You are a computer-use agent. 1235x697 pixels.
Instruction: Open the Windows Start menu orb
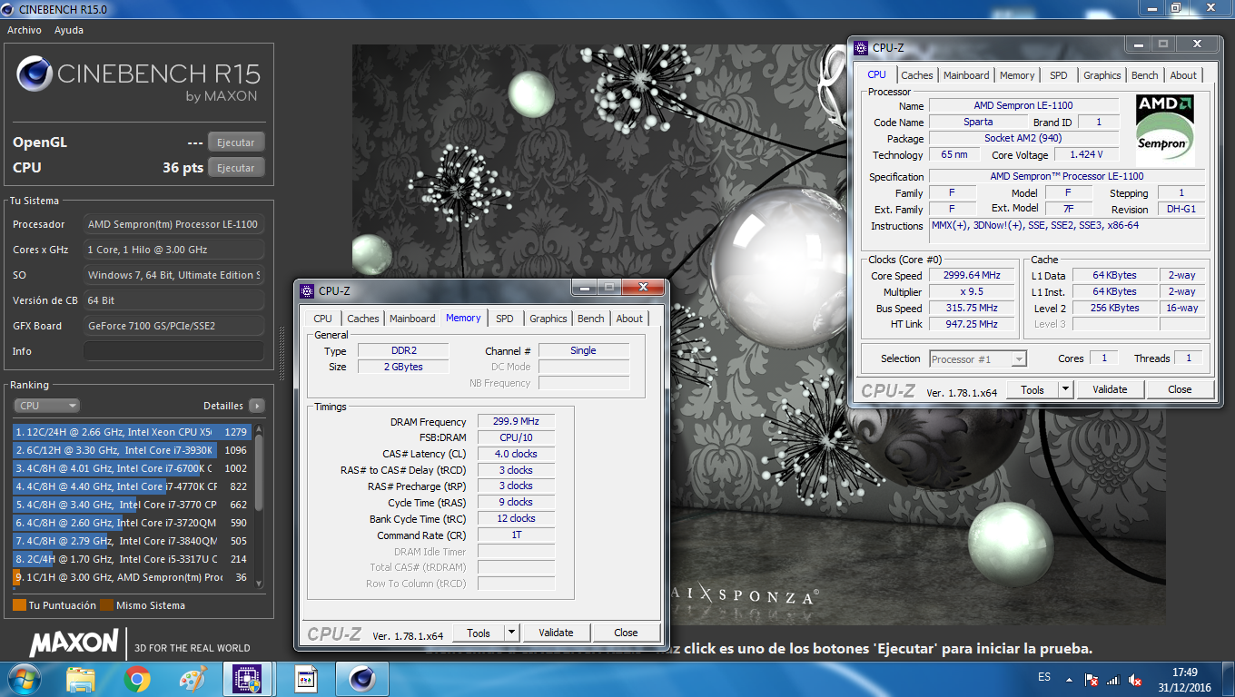[x=23, y=678]
